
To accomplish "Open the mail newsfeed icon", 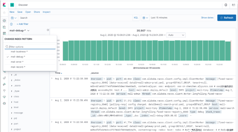I will coord(234,5).
